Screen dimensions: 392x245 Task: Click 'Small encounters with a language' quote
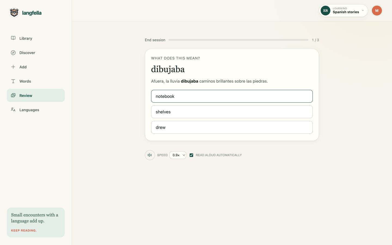[35, 218]
